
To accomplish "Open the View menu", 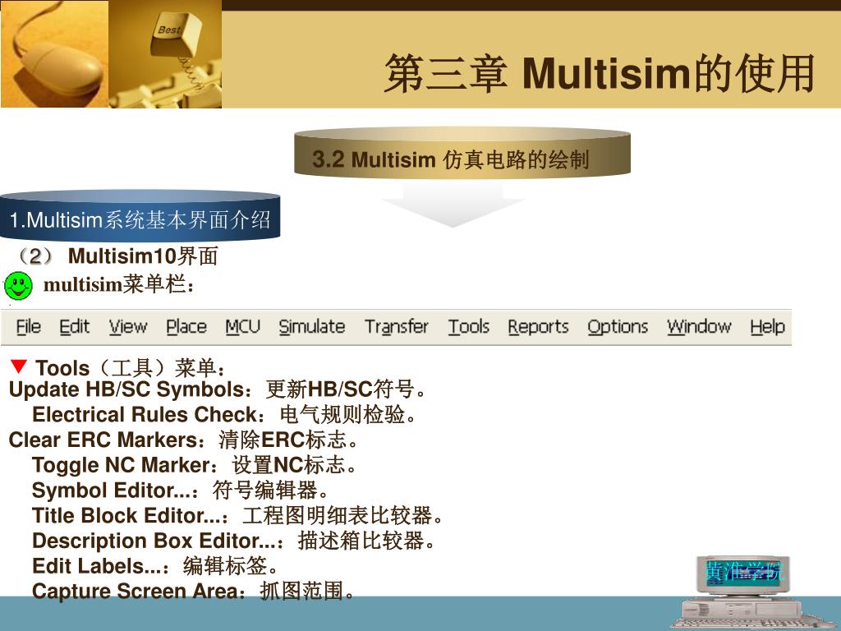I will coord(127,326).
